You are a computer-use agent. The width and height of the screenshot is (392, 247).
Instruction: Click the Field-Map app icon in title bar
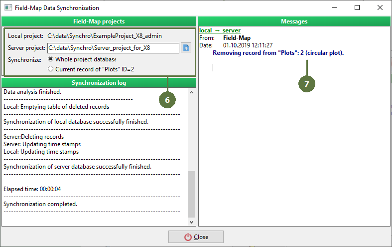click(7, 8)
